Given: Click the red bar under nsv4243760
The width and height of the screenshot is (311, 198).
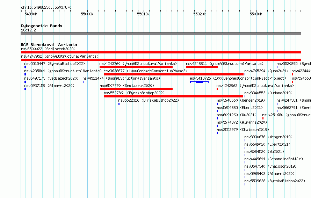Looking at the screenshot, I should (x=136, y=67).
